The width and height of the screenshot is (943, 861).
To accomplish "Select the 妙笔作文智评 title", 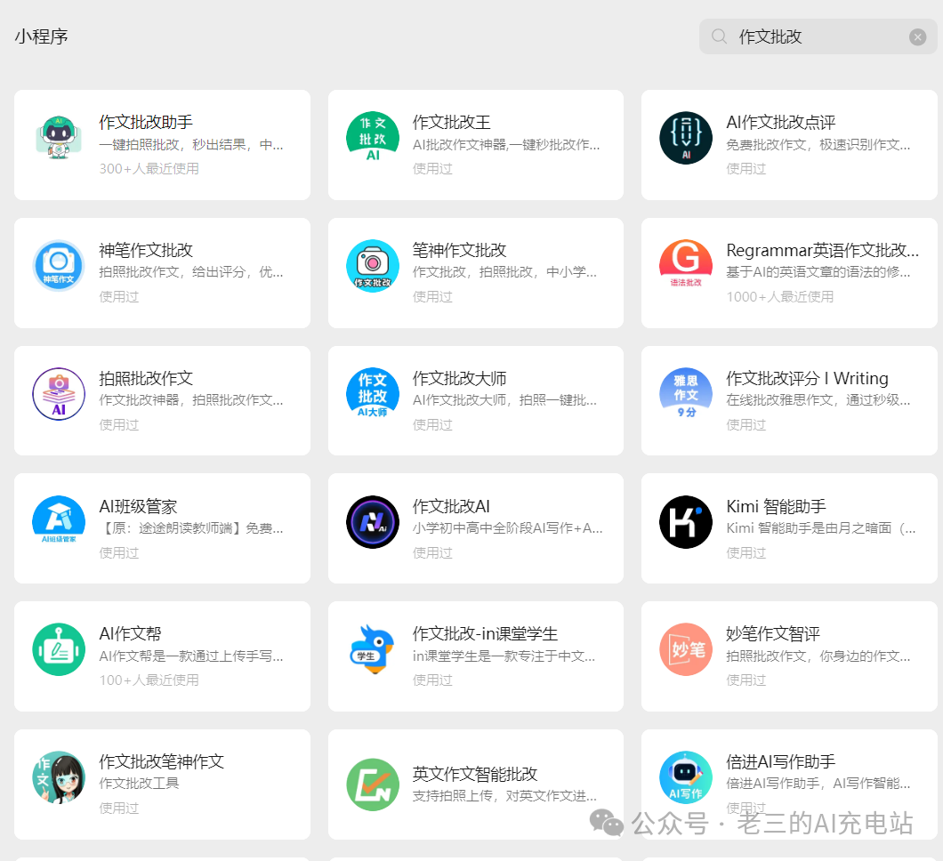I will (773, 633).
